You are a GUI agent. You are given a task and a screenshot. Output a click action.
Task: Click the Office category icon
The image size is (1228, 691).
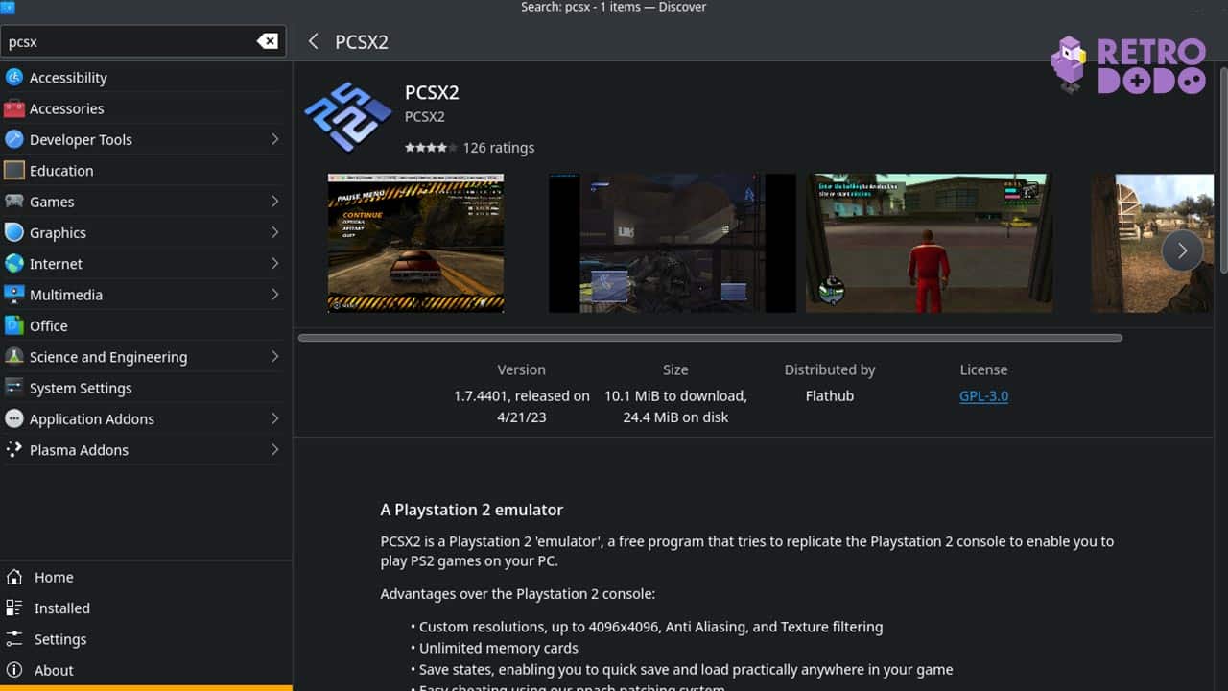(13, 325)
